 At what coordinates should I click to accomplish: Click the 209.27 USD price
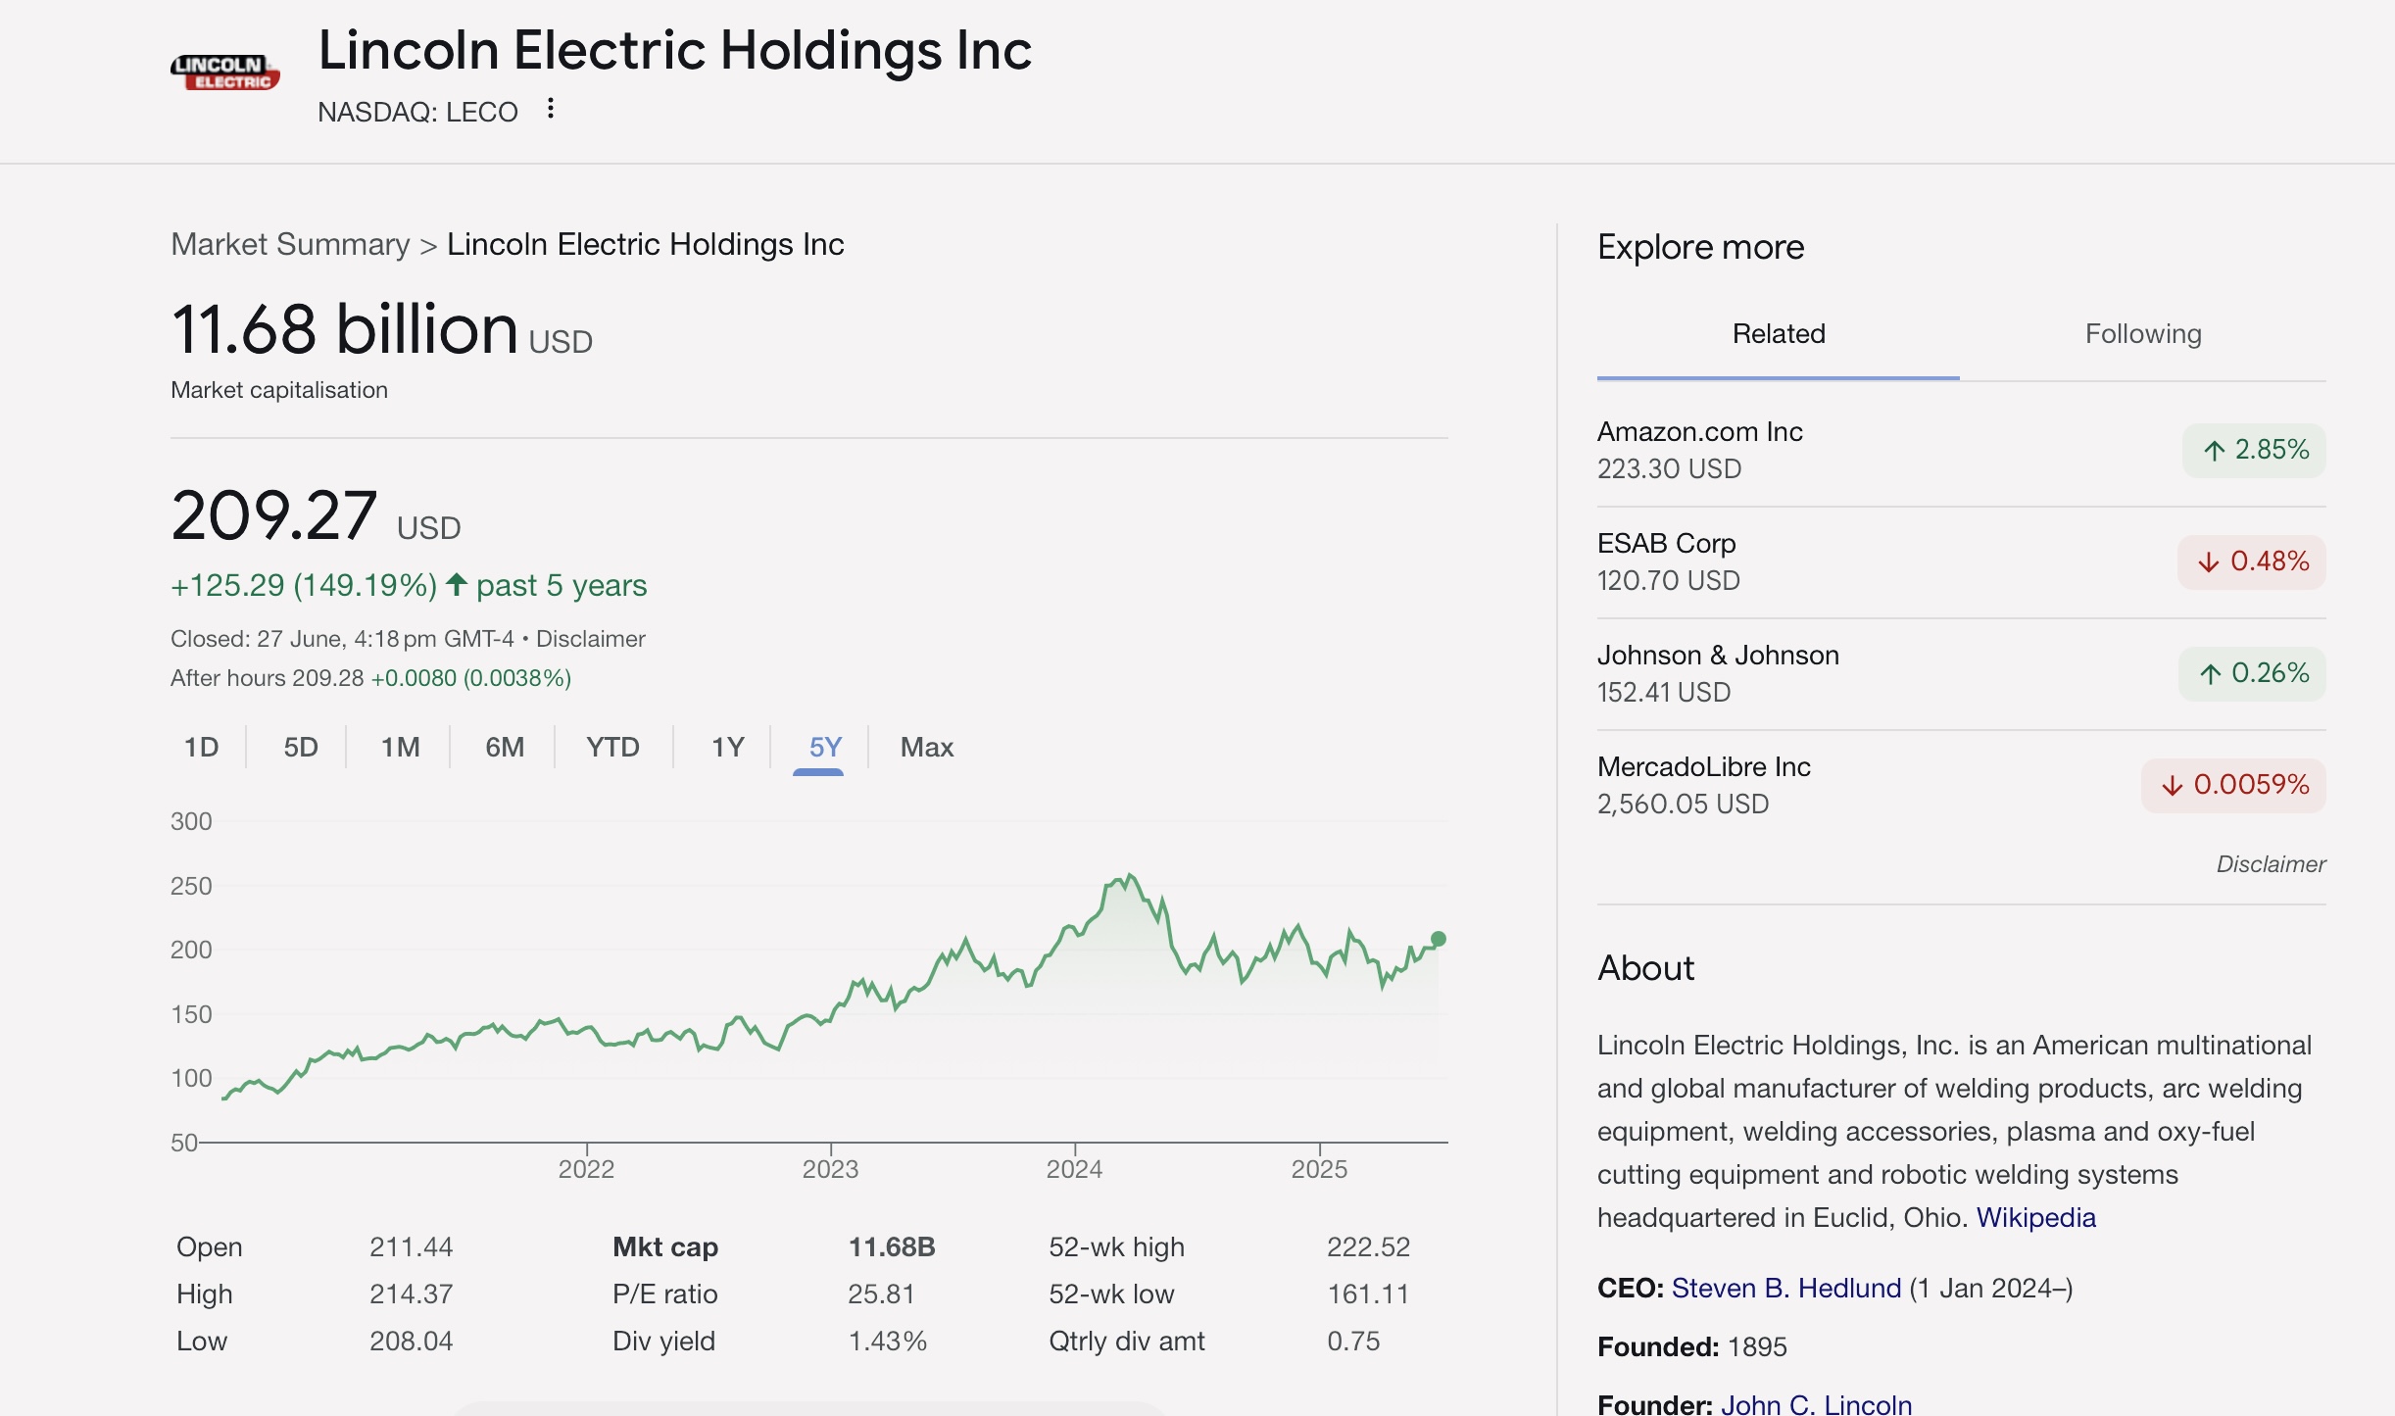point(316,516)
